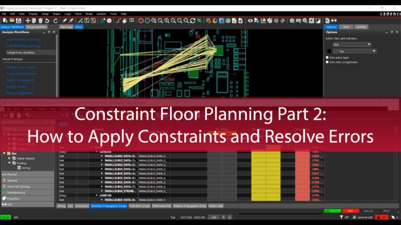Open the Physical domain section

[28, 174]
